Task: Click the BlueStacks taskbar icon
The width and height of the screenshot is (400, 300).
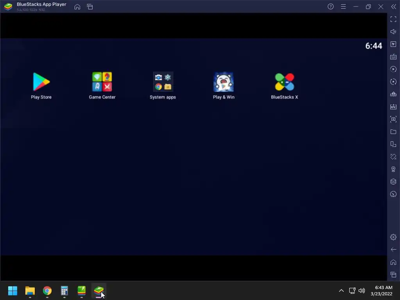Action: 99,291
